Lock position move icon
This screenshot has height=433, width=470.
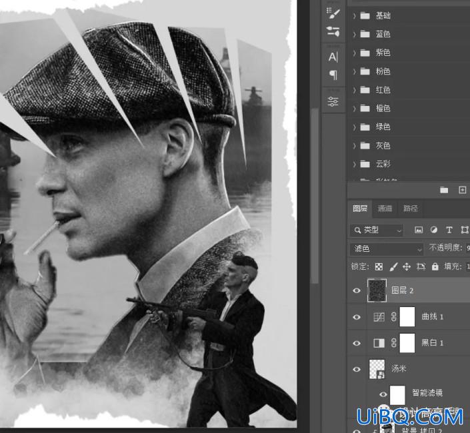point(407,266)
